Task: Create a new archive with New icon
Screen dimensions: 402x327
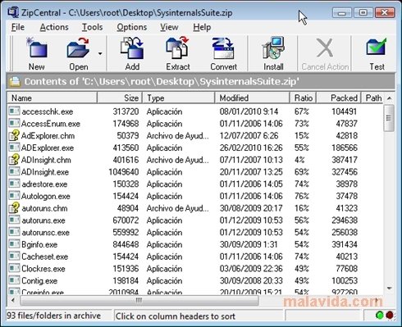Action: pyautogui.click(x=37, y=48)
